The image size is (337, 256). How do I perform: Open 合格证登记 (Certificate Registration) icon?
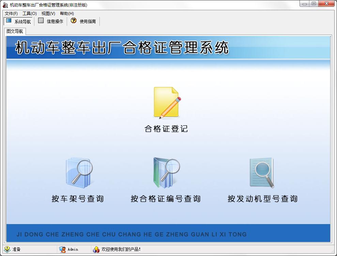[x=166, y=102]
